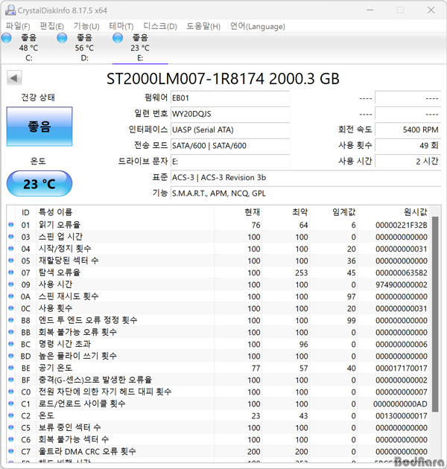This screenshot has height=469, width=447.
Task: Click raw value 0000000000AD of 로드/언로드 사이클
Action: point(400,404)
